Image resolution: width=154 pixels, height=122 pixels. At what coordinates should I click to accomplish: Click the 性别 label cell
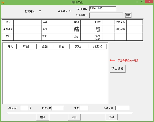point(76,22)
